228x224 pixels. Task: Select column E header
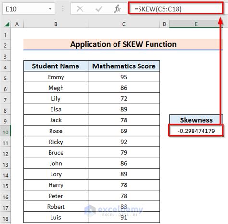pyautogui.click(x=196, y=24)
